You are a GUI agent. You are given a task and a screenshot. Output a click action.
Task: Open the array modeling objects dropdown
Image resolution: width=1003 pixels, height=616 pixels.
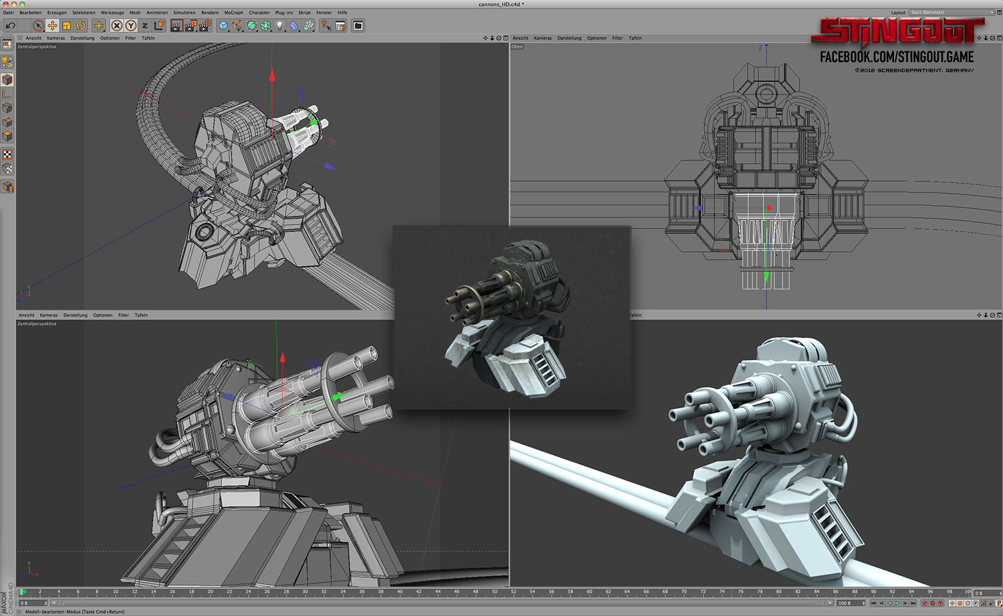(x=265, y=25)
